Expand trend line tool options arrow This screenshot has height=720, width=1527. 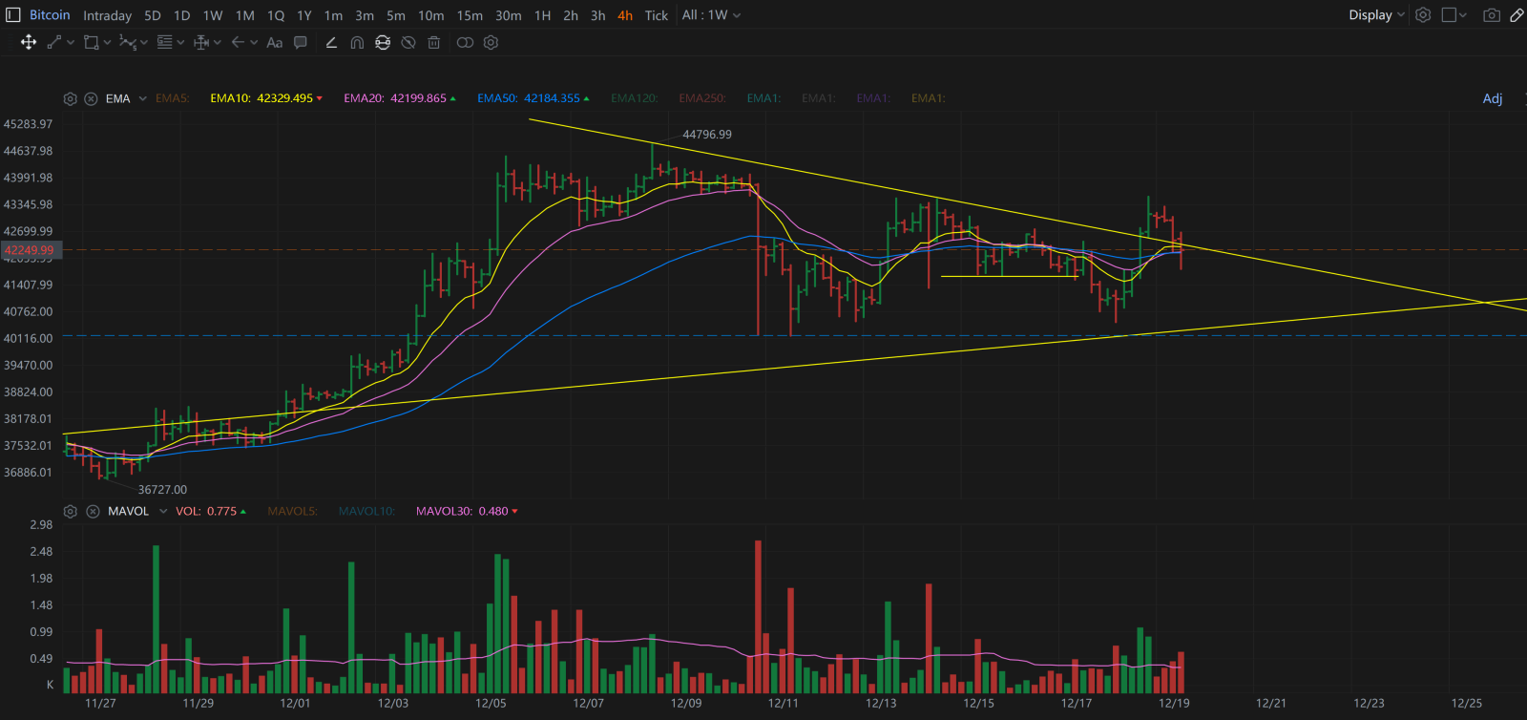point(71,42)
